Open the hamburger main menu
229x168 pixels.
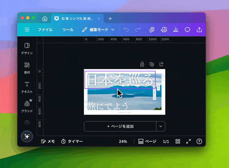27,30
